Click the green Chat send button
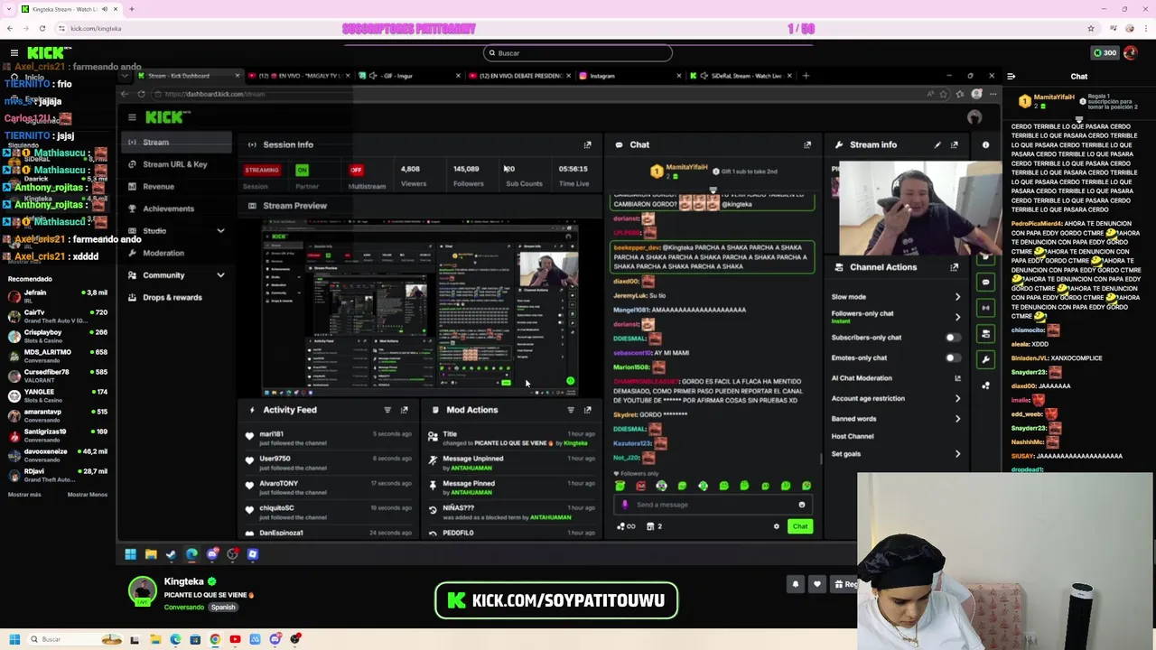The image size is (1156, 650). 800,526
